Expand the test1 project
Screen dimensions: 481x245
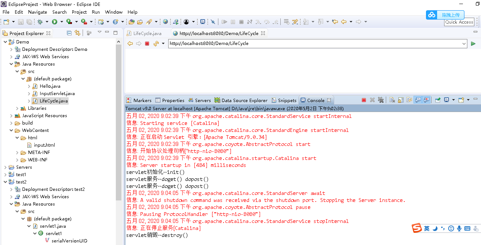pos(5,174)
